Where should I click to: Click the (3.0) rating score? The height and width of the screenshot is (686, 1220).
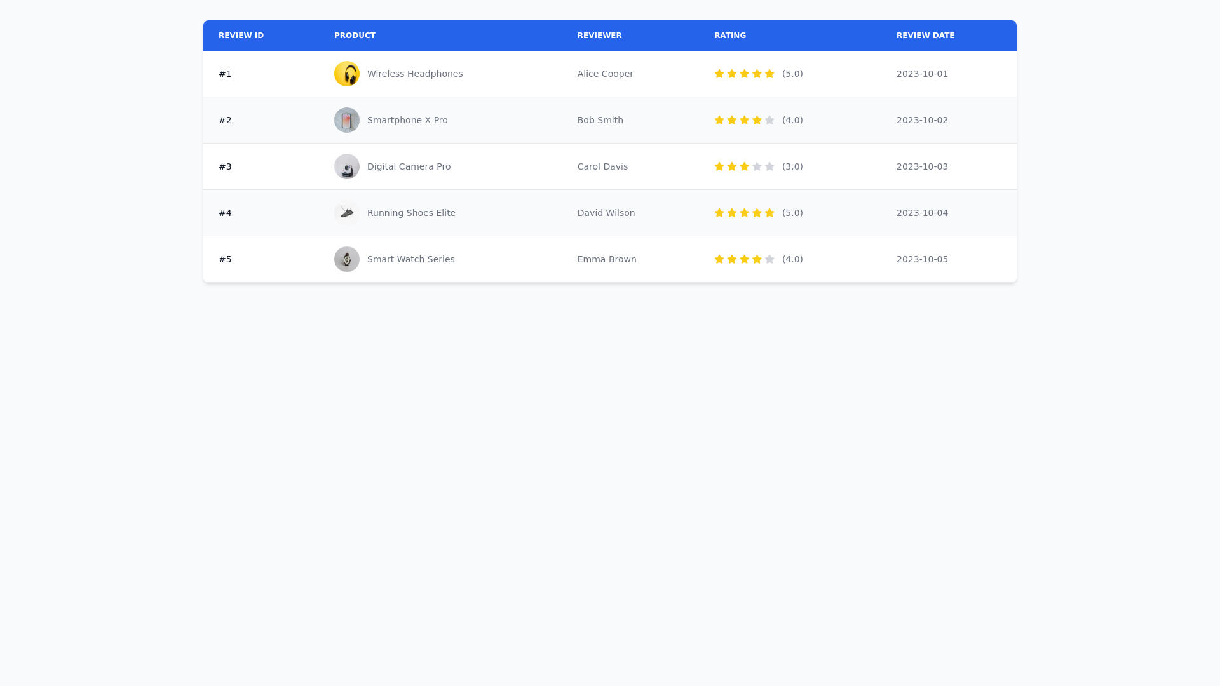click(792, 166)
